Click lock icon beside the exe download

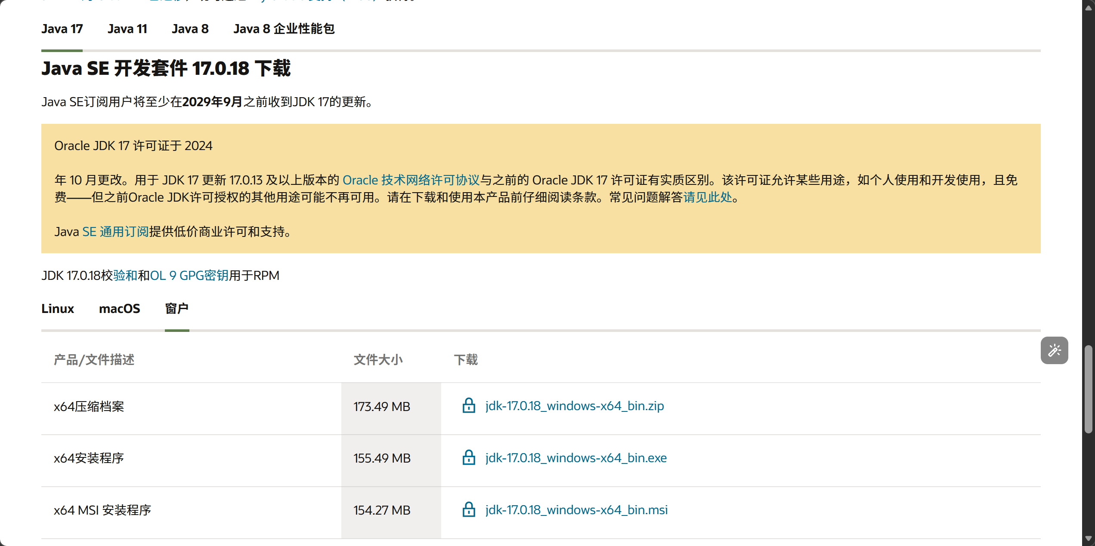(x=468, y=458)
